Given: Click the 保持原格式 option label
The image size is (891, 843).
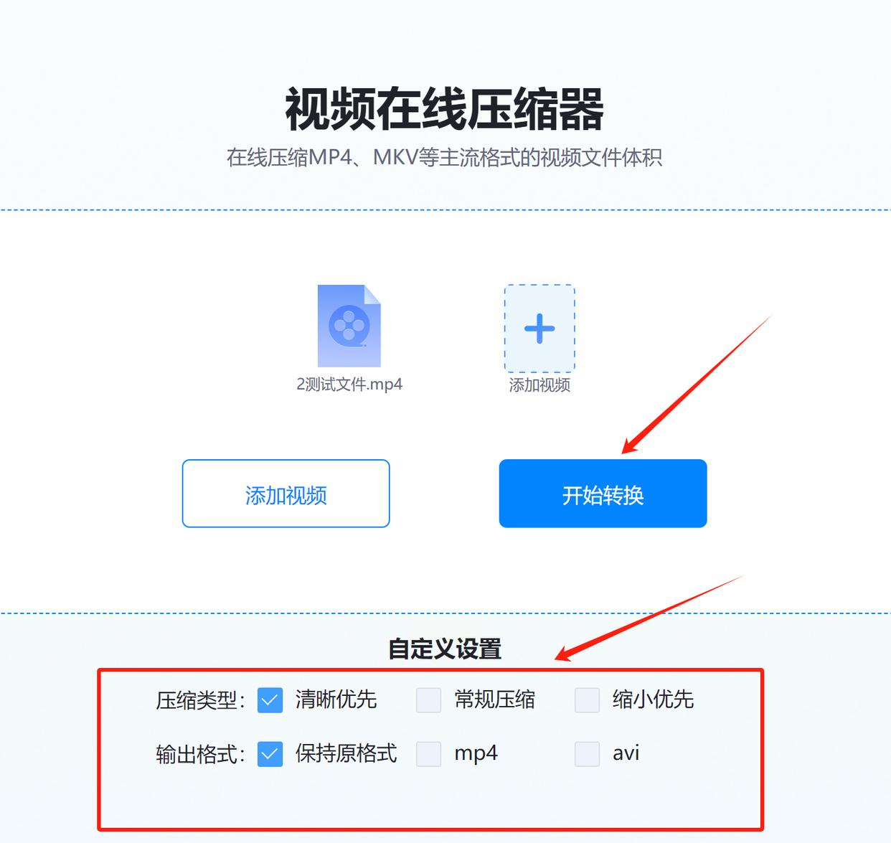Looking at the screenshot, I should [346, 753].
